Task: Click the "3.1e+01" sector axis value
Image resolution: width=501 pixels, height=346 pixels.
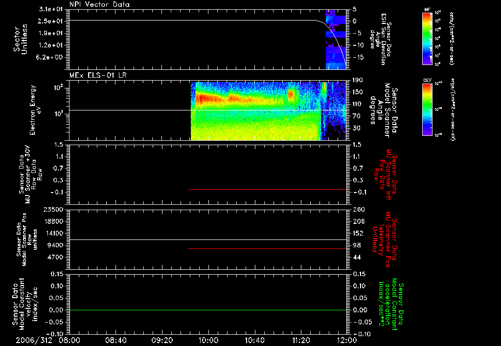Action: (51, 9)
